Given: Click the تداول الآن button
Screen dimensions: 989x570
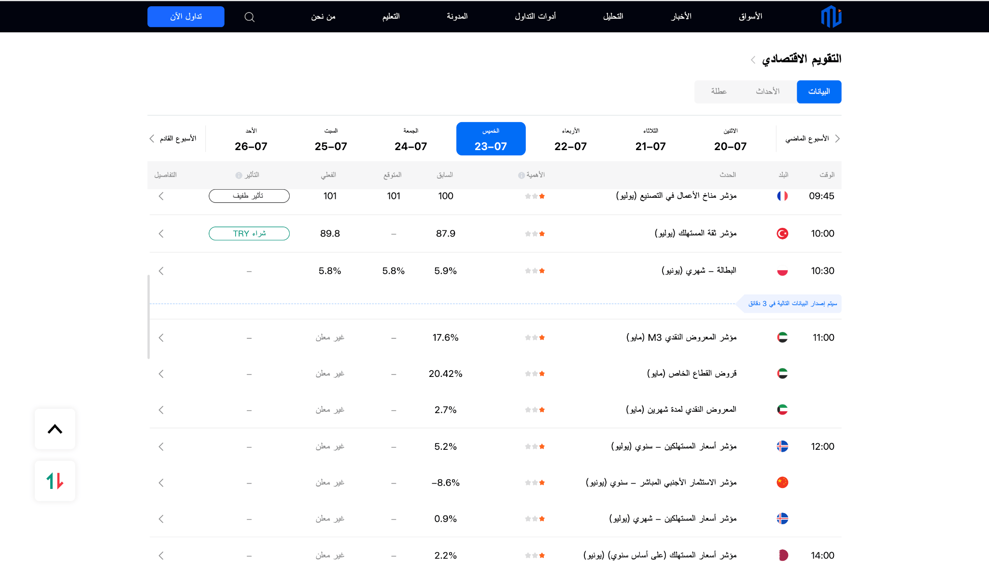Looking at the screenshot, I should click(x=186, y=16).
